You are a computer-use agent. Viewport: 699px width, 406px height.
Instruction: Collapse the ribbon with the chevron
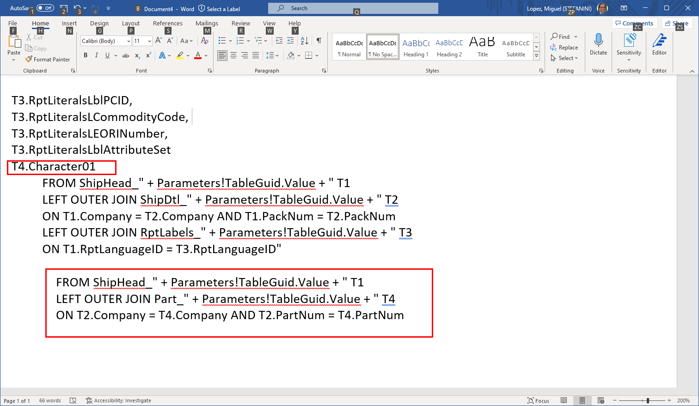[692, 71]
